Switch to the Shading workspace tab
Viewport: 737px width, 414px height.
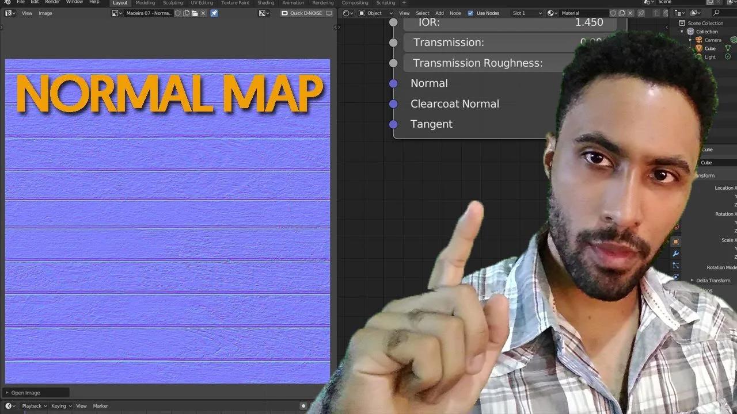pos(265,3)
